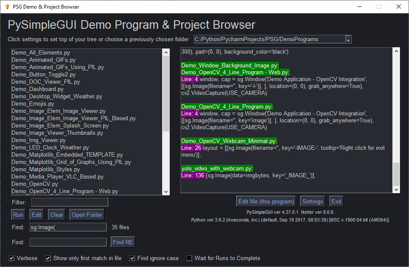Click the Find RE button
The image size is (409, 267).
tap(123, 242)
